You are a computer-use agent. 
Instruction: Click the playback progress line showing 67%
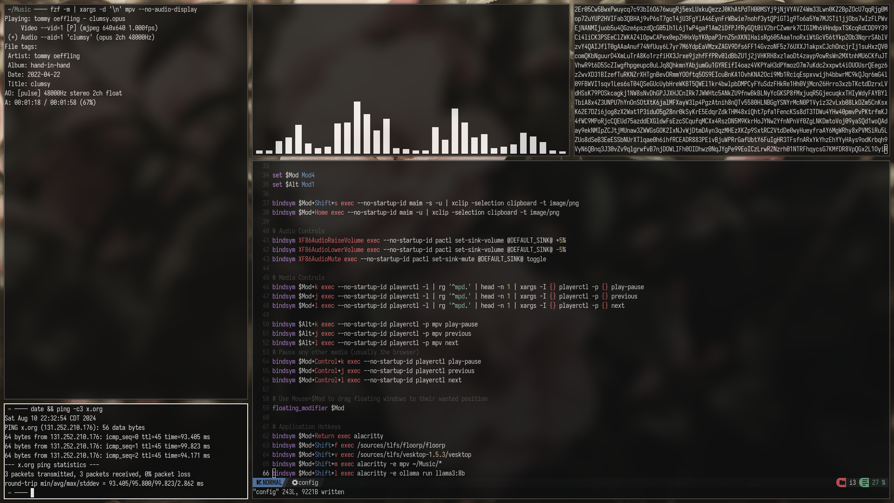(50, 102)
